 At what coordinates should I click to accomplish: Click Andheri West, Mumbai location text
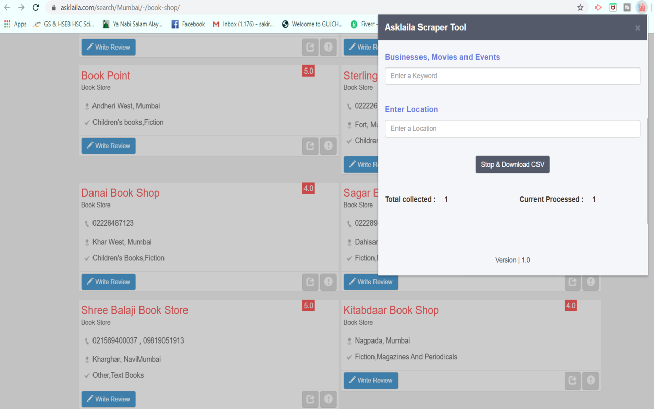(x=126, y=106)
